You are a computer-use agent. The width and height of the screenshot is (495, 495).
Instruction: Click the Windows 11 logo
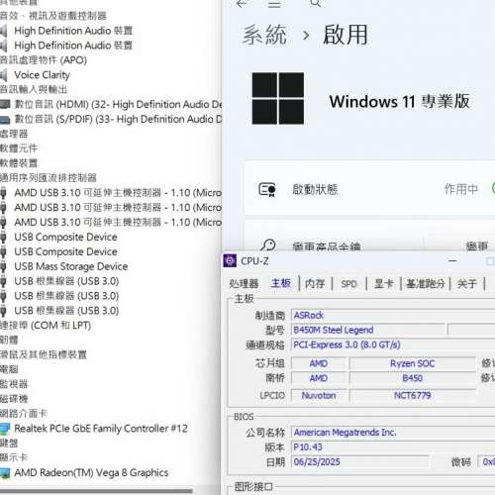pyautogui.click(x=278, y=98)
